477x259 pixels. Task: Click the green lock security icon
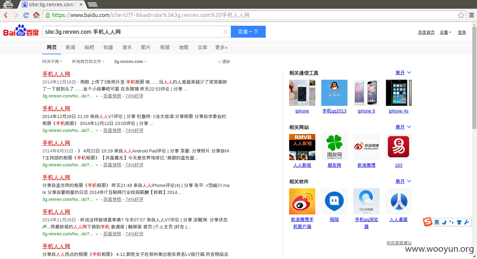coord(48,15)
